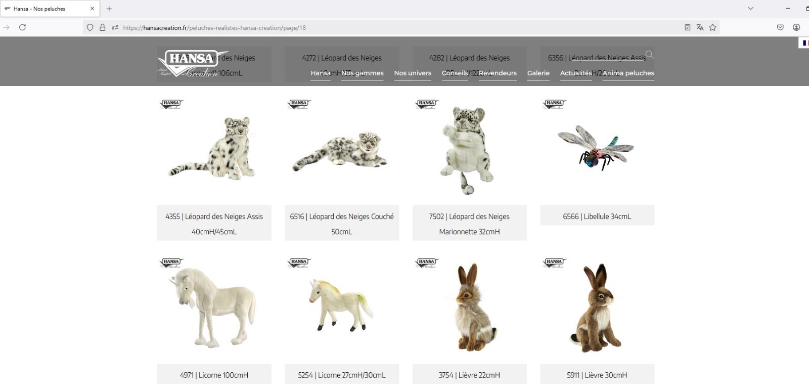This screenshot has width=809, height=392.
Task: Open link 4272 Léopard des Neiges
Action: [x=342, y=58]
